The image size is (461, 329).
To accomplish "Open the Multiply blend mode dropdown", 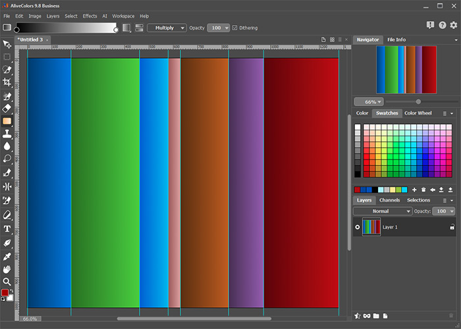I will (167, 28).
